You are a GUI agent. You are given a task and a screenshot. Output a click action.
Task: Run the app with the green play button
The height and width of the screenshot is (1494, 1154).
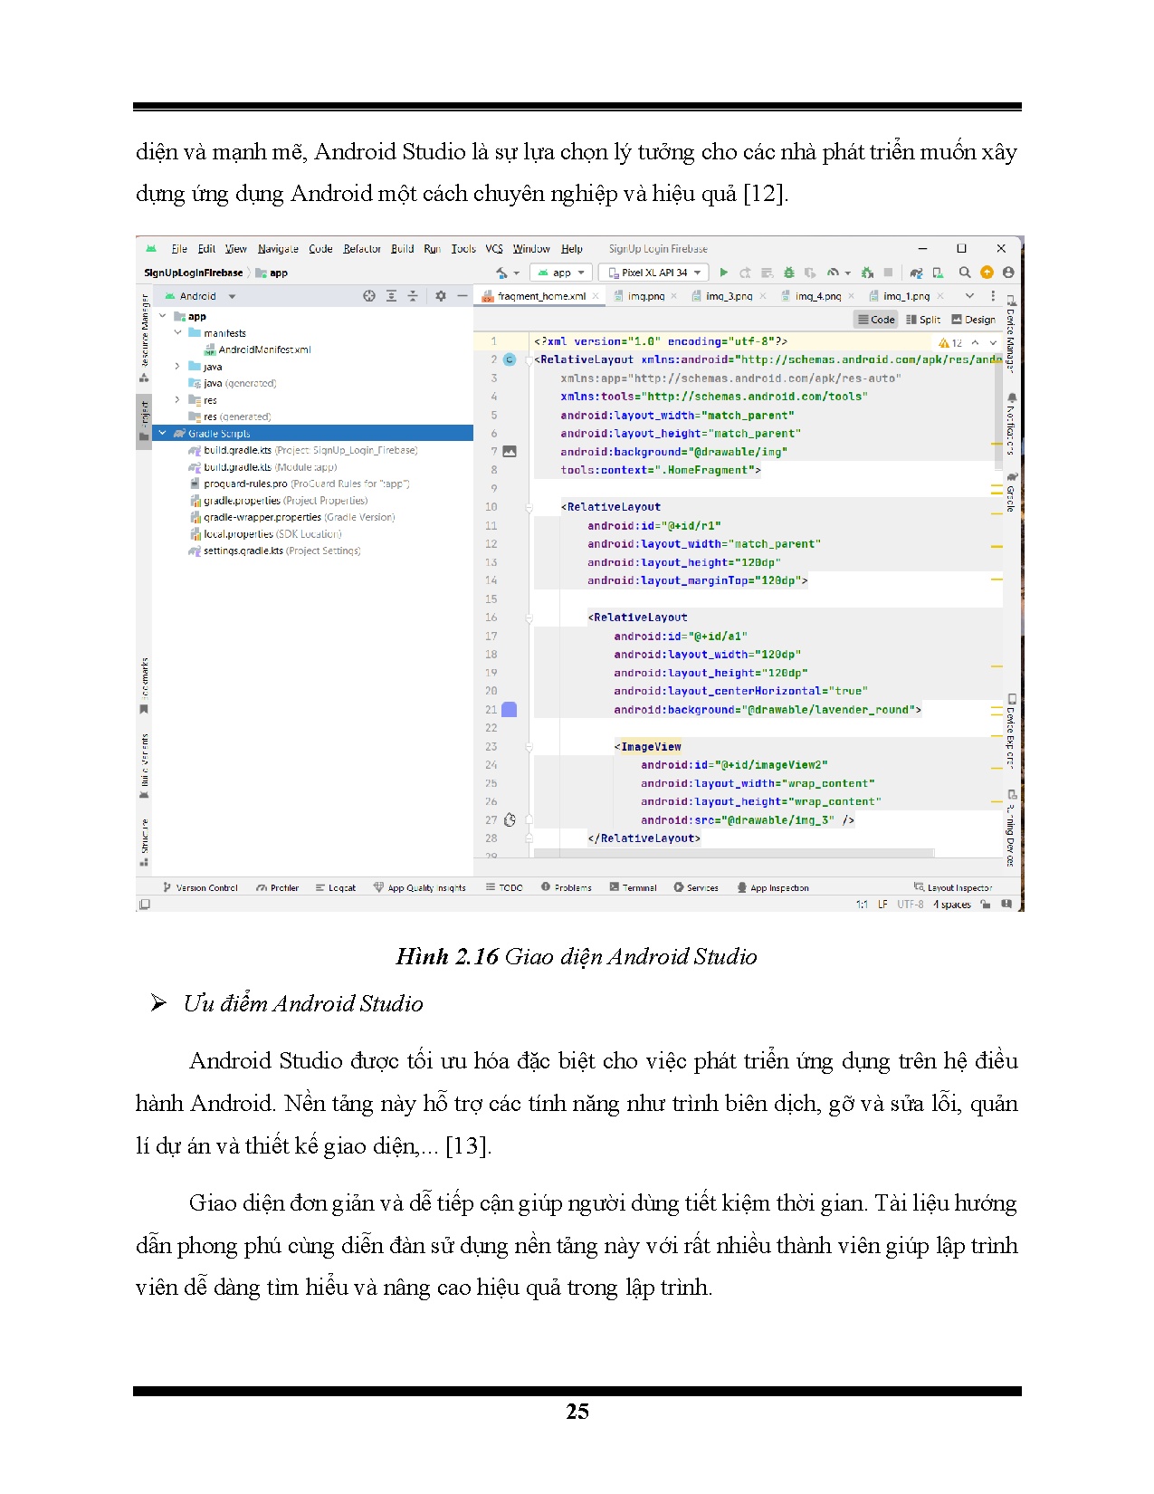pos(723,273)
